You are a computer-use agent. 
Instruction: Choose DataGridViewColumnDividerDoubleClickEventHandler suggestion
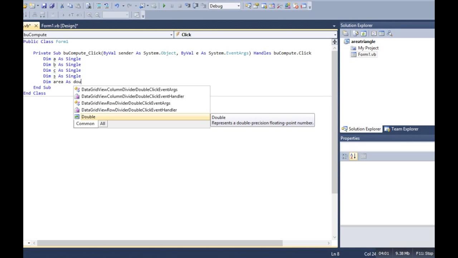pos(142,96)
